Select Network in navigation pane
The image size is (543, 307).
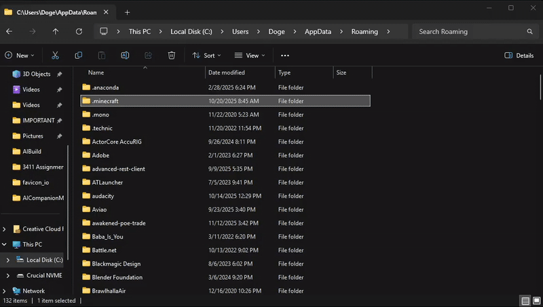point(33,291)
